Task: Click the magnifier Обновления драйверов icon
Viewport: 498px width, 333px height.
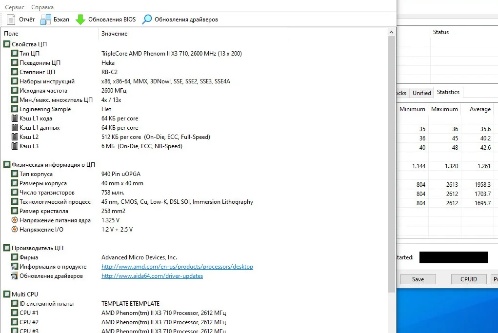Action: tap(147, 20)
